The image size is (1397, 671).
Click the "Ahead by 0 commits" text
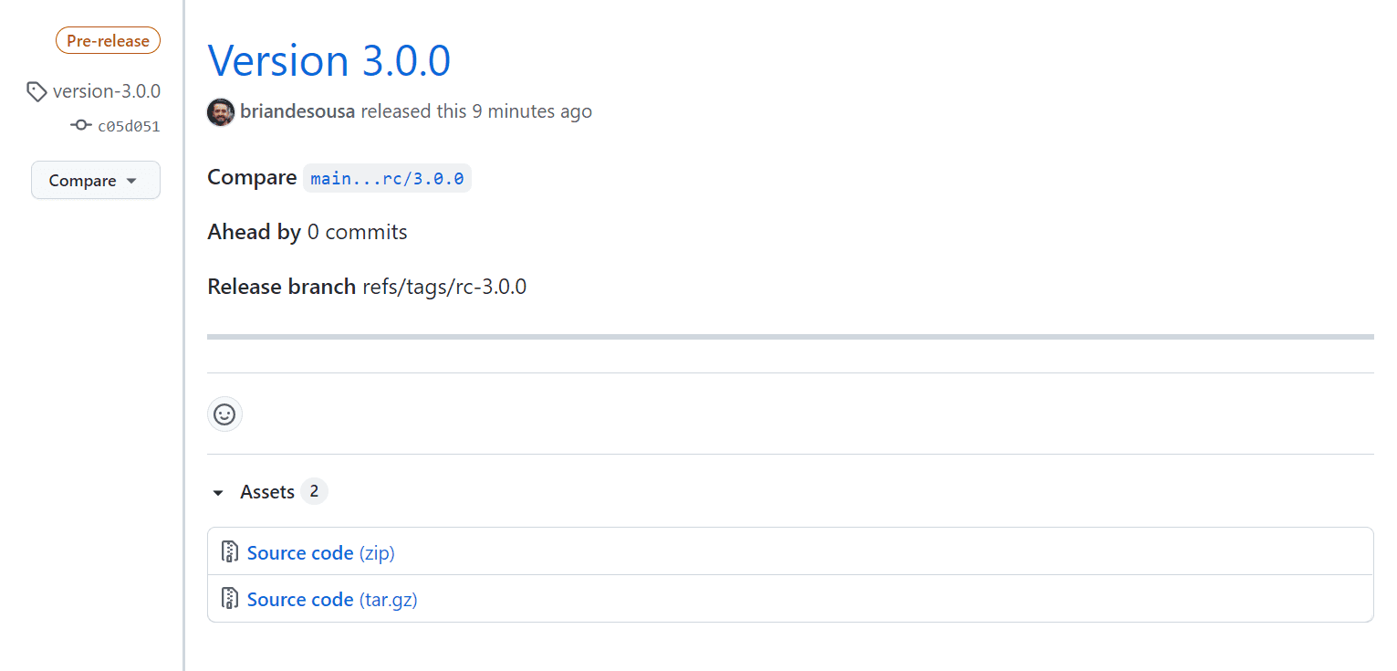308,232
